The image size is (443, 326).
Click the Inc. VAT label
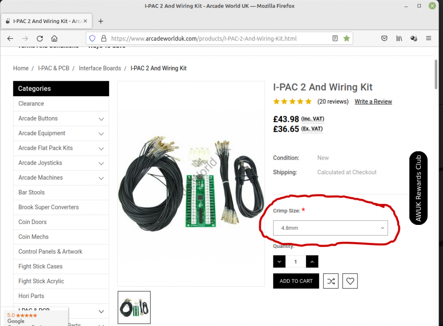(312, 119)
